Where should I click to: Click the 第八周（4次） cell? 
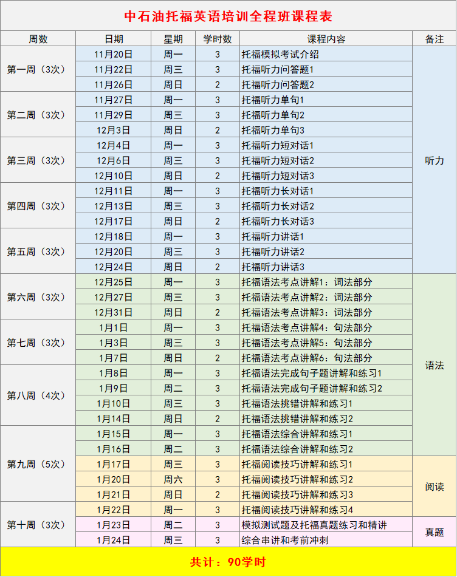[x=38, y=395]
